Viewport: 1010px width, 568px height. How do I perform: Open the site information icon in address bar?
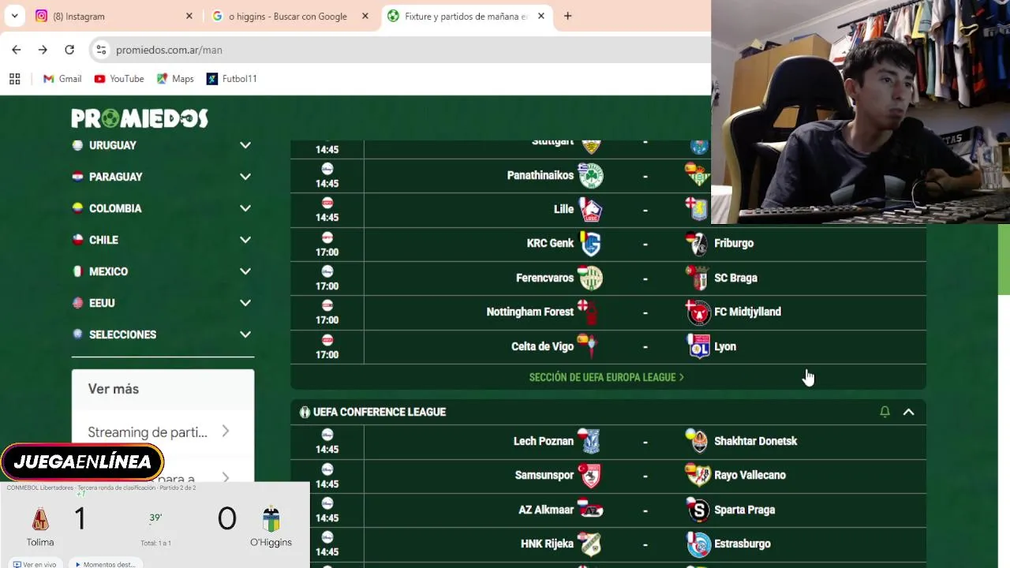[100, 50]
